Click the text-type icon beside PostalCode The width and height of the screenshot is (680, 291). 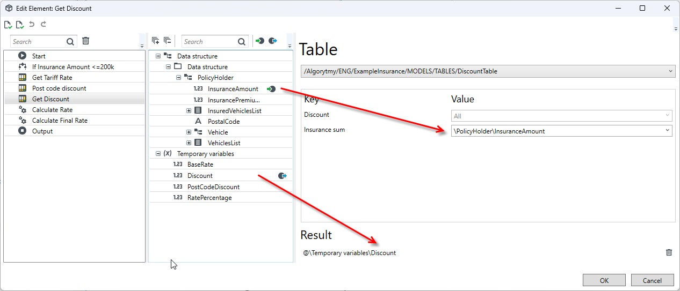pos(198,121)
